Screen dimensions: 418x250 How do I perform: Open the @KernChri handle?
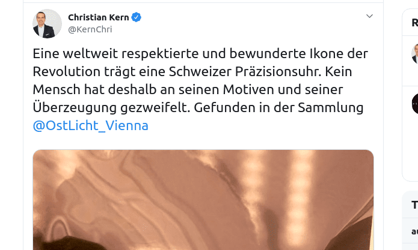coord(90,29)
